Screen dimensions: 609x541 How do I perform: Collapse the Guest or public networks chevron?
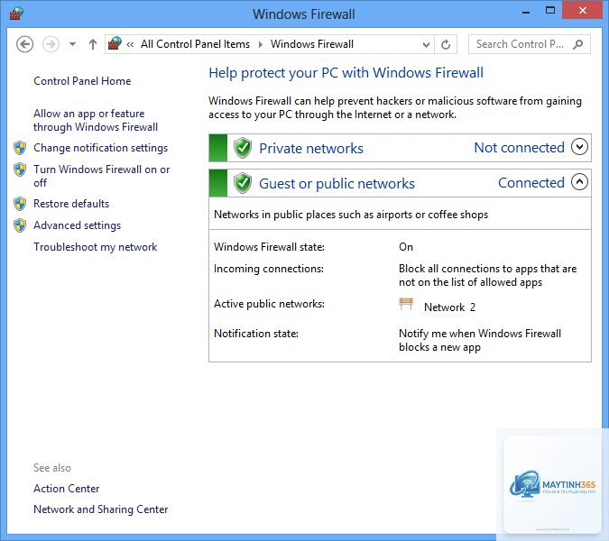(579, 182)
